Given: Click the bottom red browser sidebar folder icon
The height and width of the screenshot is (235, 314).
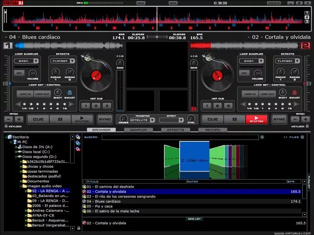Looking at the screenshot, I should 78,149.
